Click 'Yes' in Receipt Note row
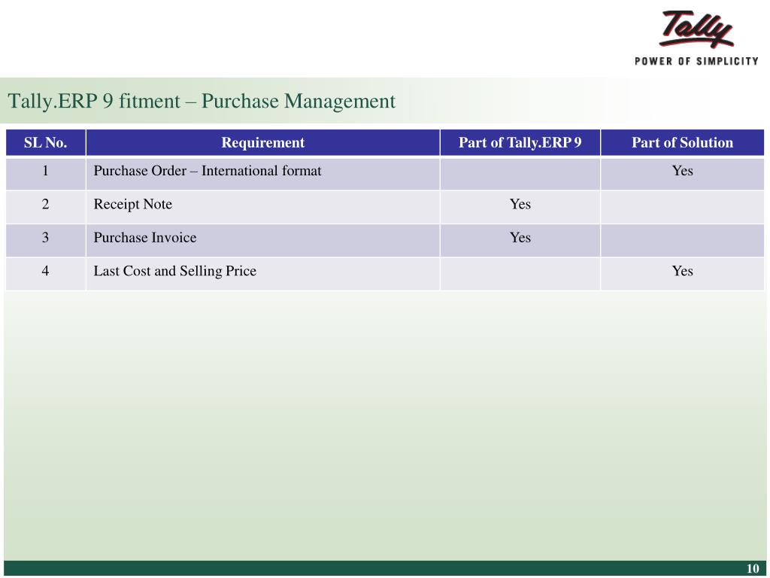 coord(520,205)
